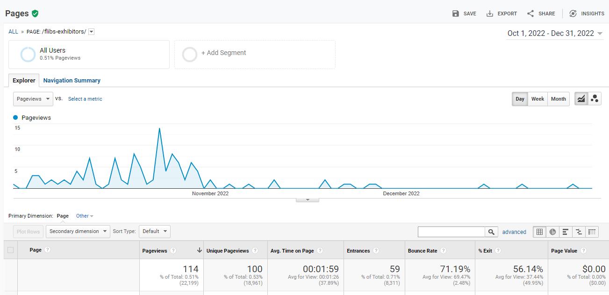Expand the Secondary dimension dropdown
Screen dimensions: 609x295
tap(78, 231)
